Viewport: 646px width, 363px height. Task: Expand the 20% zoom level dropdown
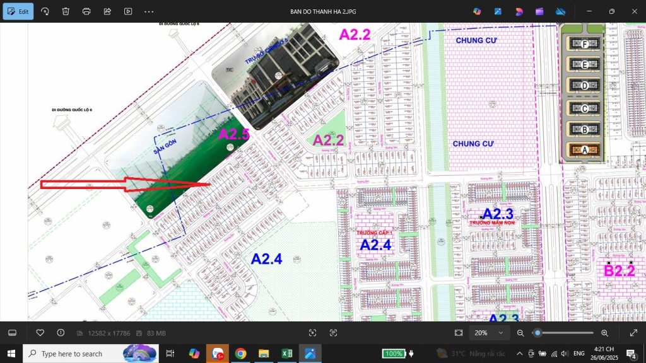click(x=489, y=333)
